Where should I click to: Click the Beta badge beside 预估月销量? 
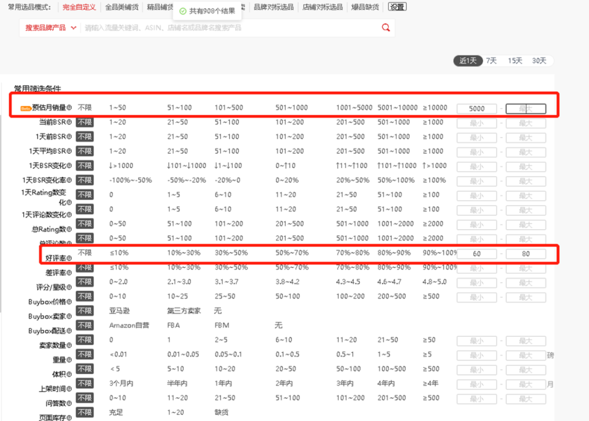(25, 108)
